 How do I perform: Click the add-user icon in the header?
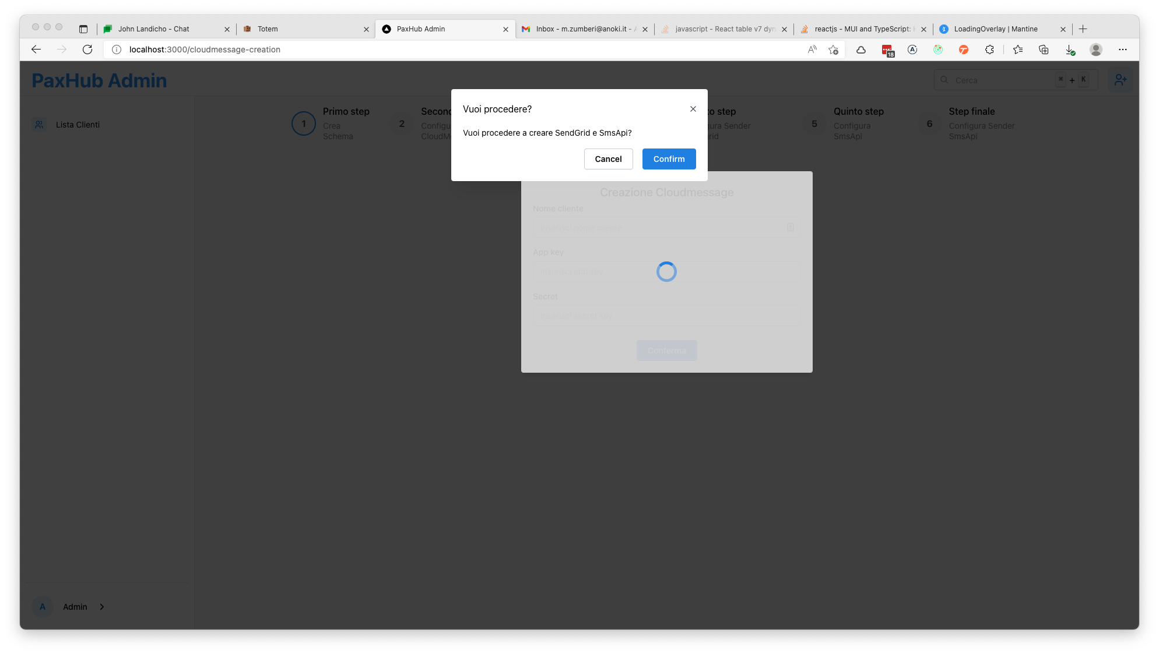(1120, 80)
